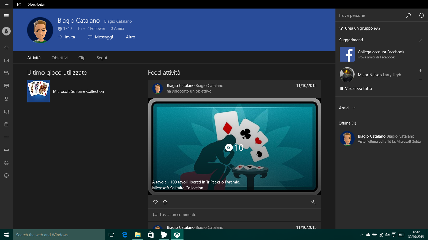Viewport: 428px width, 240px height.
Task: Open your profile from sidebar avatar
Action: coord(6,31)
